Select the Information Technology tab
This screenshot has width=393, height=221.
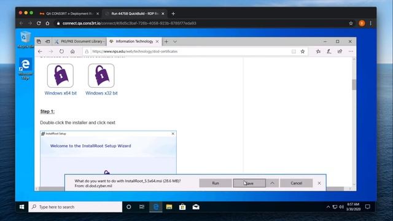tap(134, 41)
